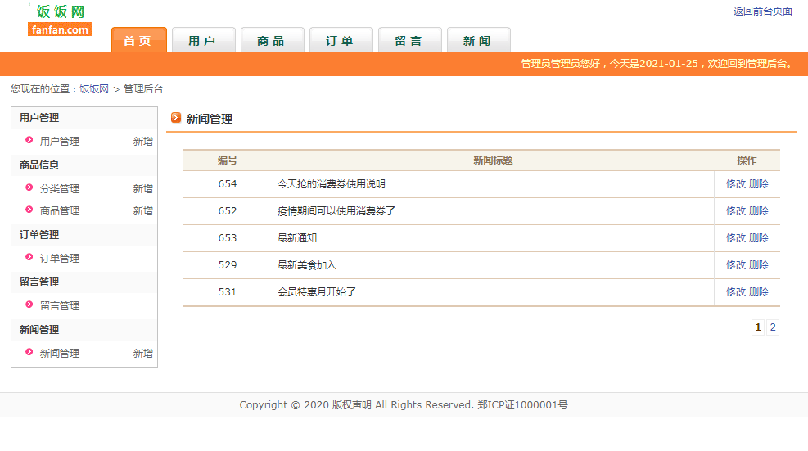Click 新增 beside 用户管理
The image size is (808, 451).
[x=142, y=142]
